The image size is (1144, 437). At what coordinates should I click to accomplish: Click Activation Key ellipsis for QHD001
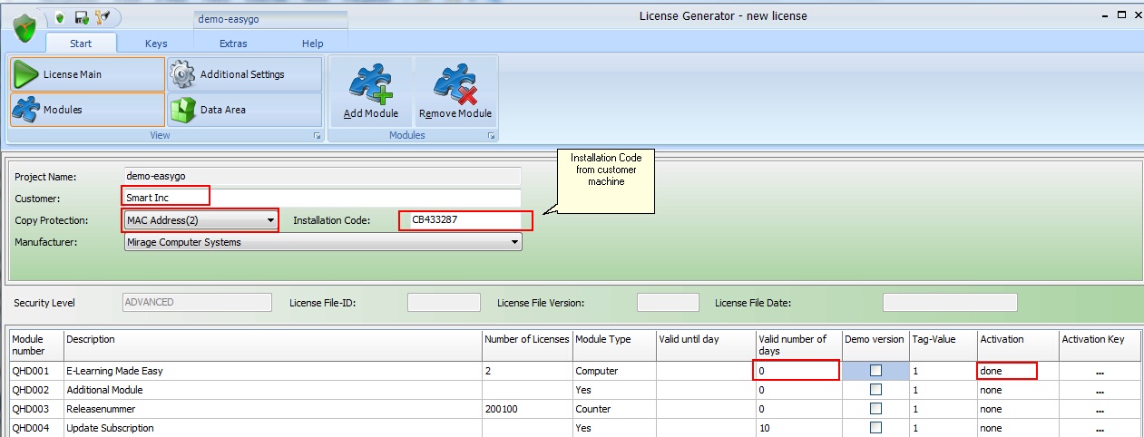1100,372
